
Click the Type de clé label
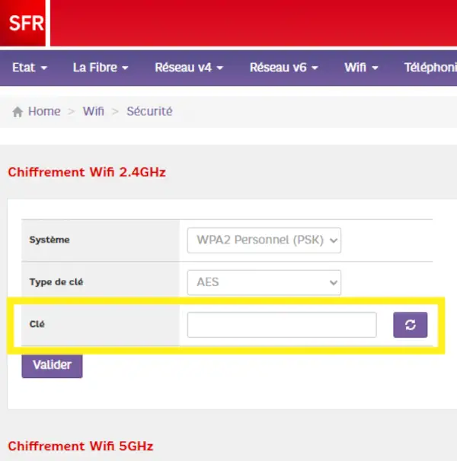pos(56,282)
